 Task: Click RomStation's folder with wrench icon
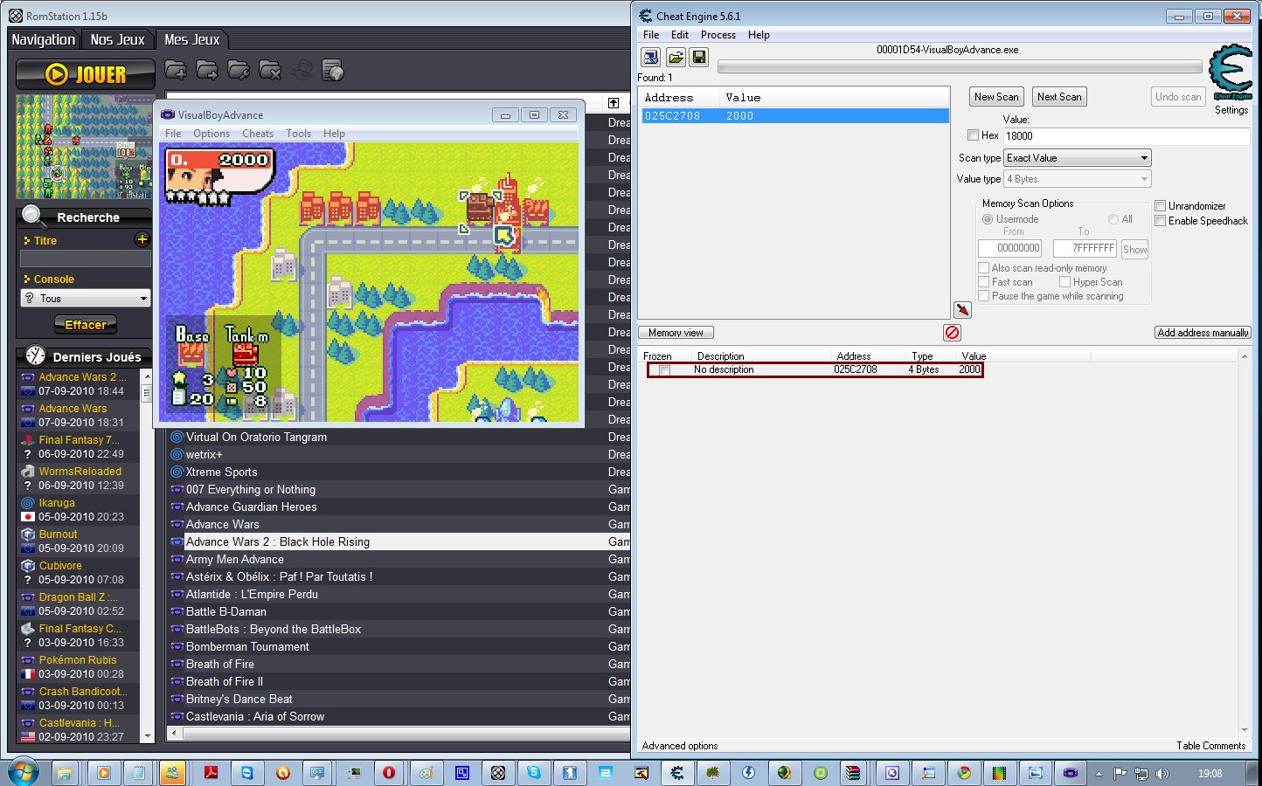[239, 71]
